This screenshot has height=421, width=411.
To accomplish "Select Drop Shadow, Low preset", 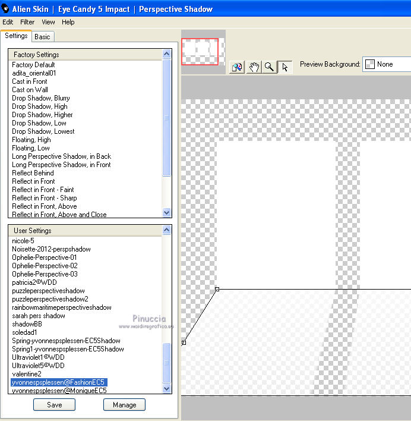I will (39, 123).
